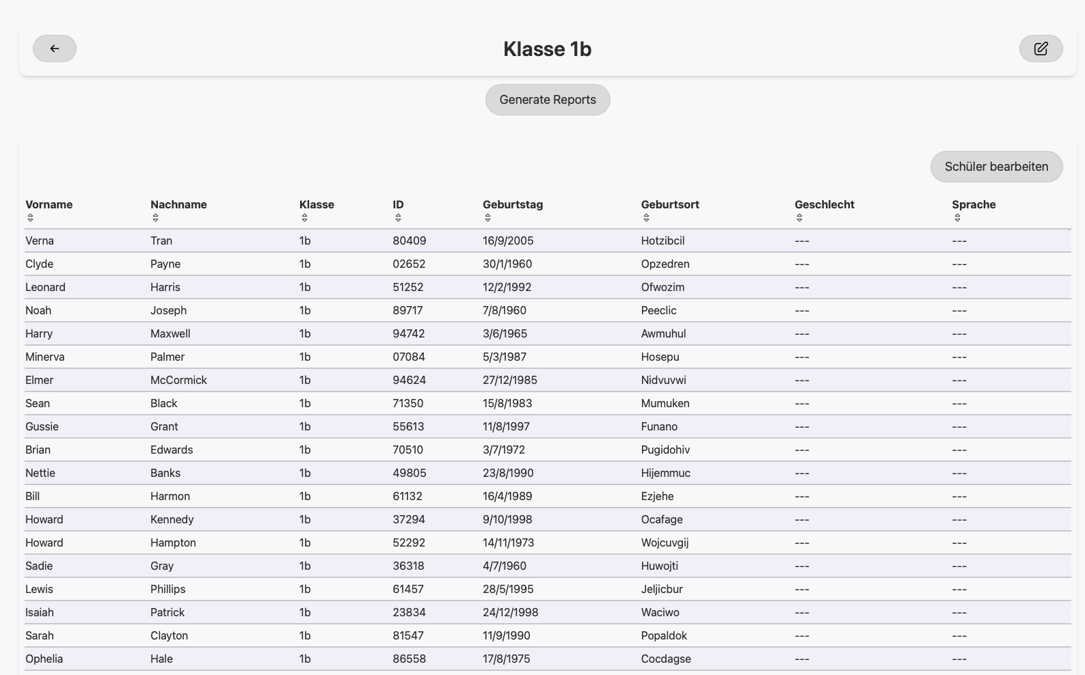Click the Geschlecht sort arrows icon
The image size is (1085, 675).
click(799, 218)
